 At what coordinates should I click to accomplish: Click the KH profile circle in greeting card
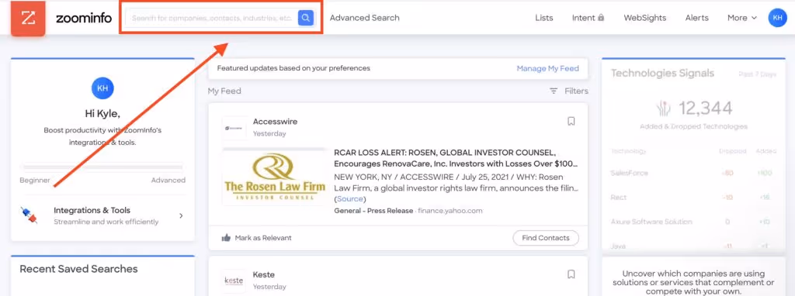point(102,88)
